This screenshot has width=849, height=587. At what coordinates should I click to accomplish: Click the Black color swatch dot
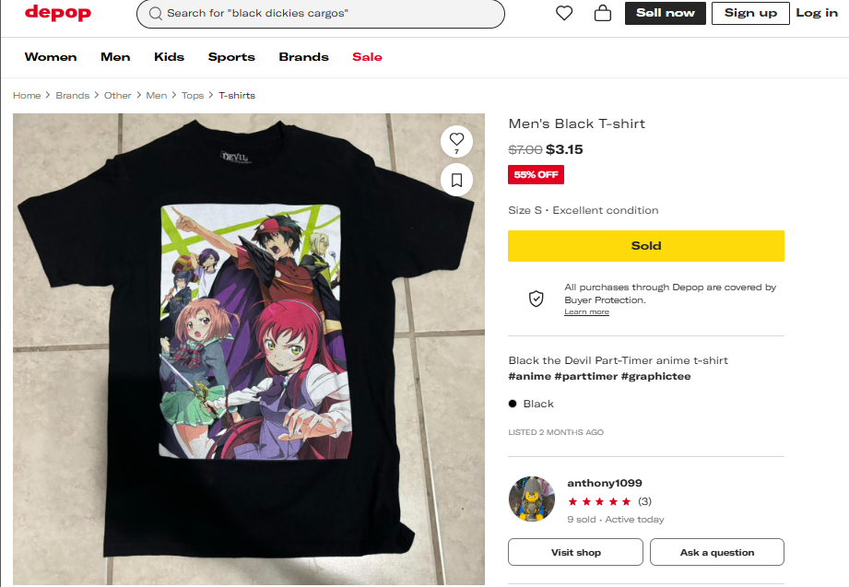513,404
